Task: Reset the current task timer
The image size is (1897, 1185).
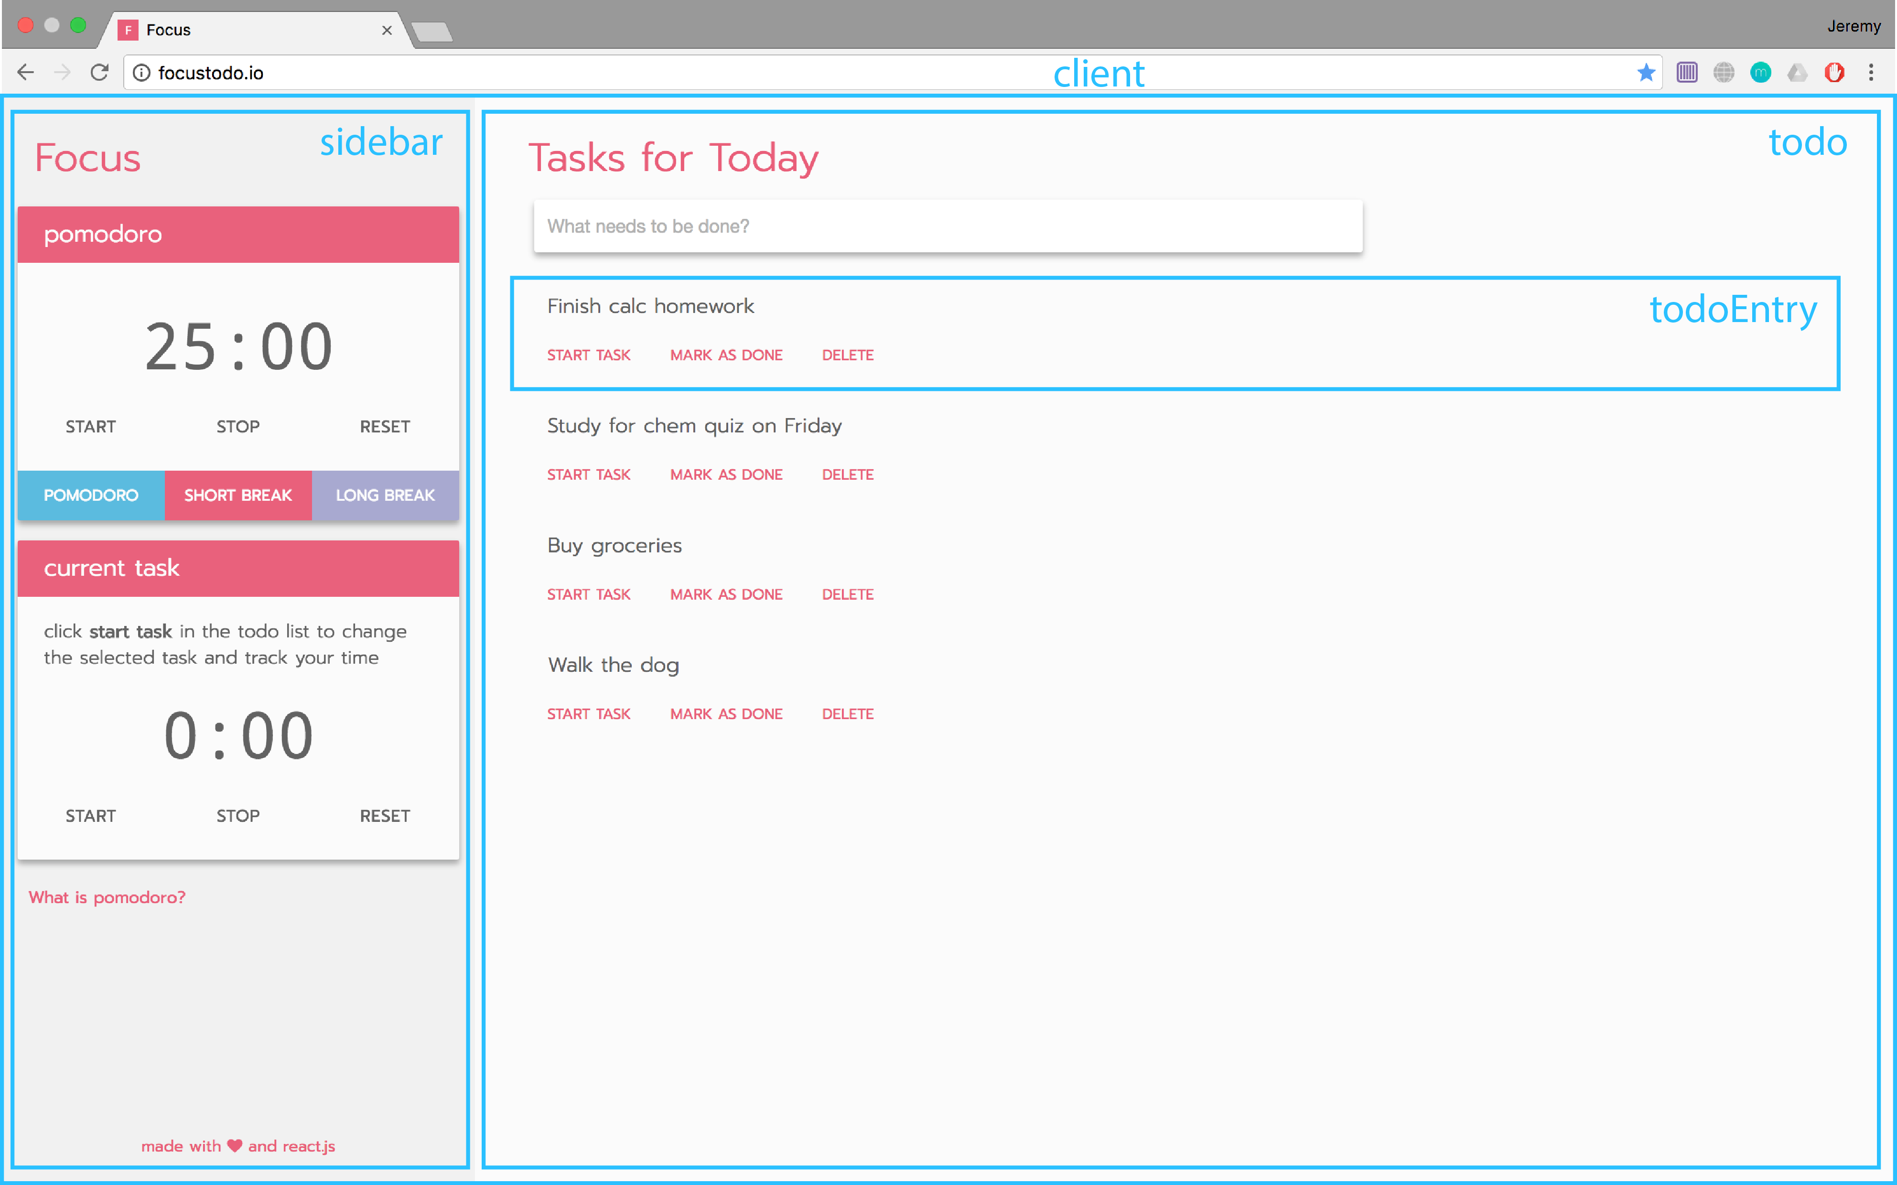Action: (x=385, y=816)
